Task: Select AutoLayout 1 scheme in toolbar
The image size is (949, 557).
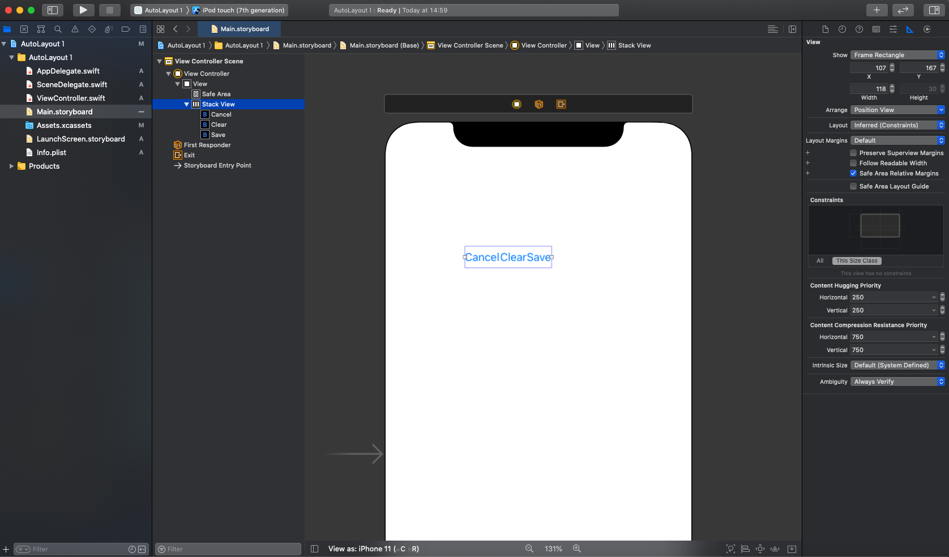Action: pyautogui.click(x=159, y=10)
